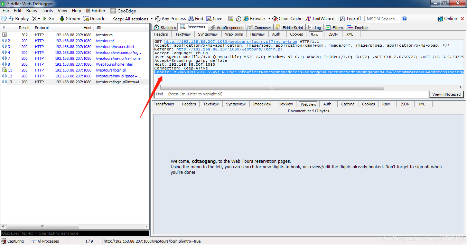Viewport: 467px width, 245px height.
Task: Click the Find text box in inspector
Action: [x=291, y=94]
